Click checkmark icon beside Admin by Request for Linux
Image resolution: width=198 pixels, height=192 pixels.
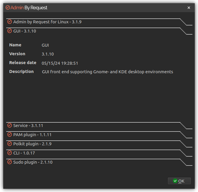(x=9, y=22)
